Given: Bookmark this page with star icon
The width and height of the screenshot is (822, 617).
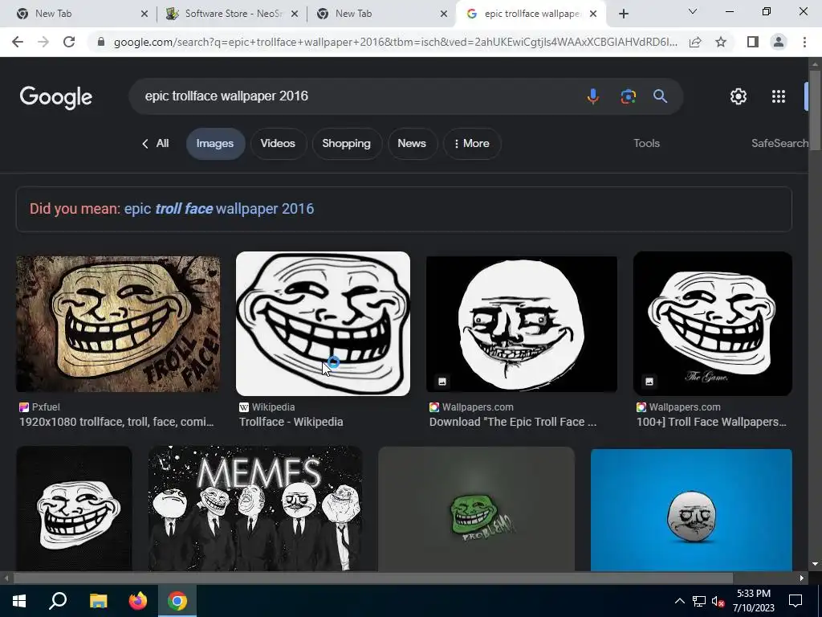Looking at the screenshot, I should pyautogui.click(x=721, y=42).
